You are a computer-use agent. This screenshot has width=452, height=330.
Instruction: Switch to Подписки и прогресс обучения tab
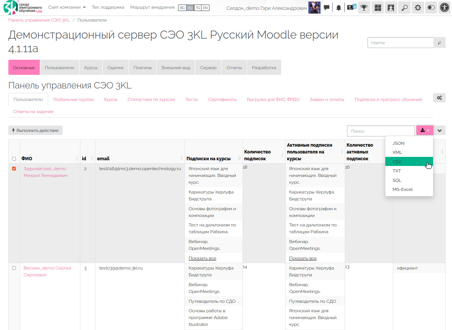[388, 99]
